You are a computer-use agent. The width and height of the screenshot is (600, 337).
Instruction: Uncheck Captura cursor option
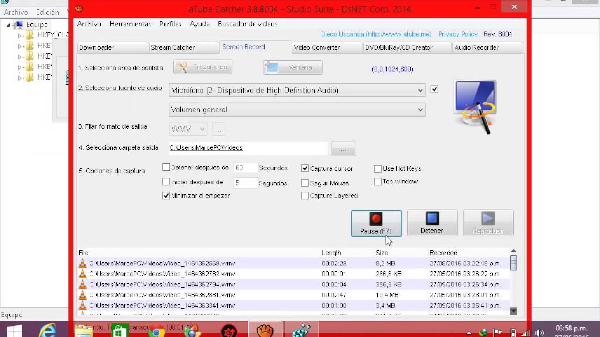tap(305, 168)
